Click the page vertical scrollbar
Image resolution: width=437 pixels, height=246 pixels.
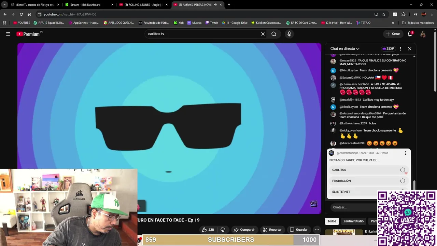(435, 61)
